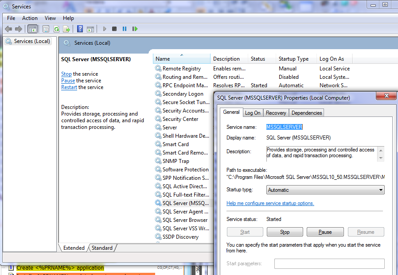Switch to the Log On tab

click(x=253, y=113)
